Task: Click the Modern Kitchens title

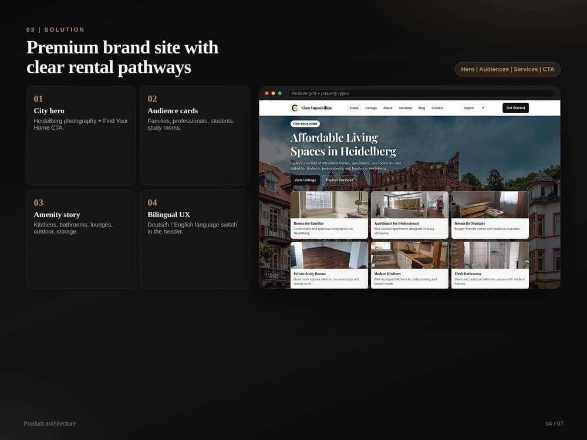Action: [387, 274]
